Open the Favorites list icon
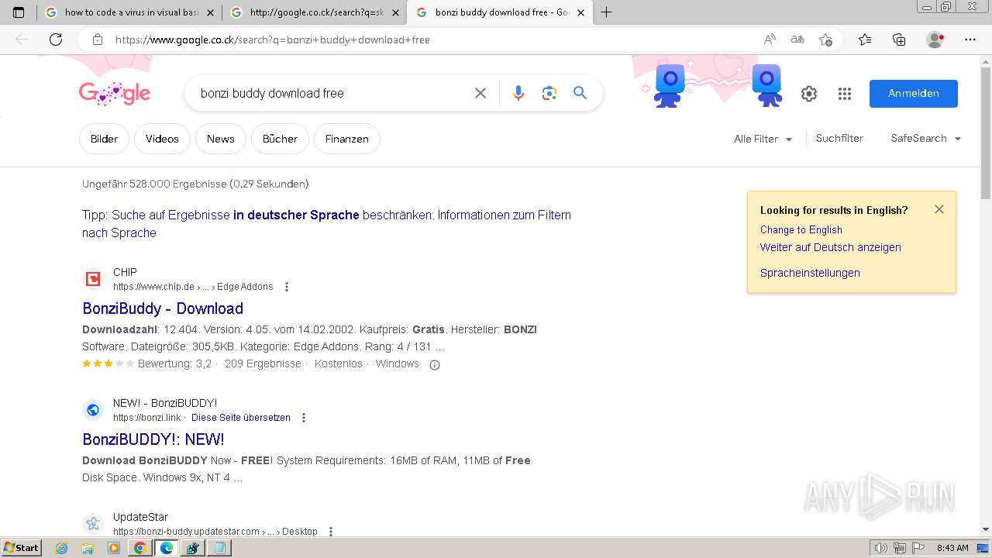 click(x=865, y=40)
